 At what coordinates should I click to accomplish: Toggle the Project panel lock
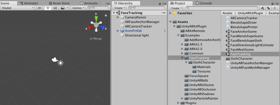pos(273,4)
